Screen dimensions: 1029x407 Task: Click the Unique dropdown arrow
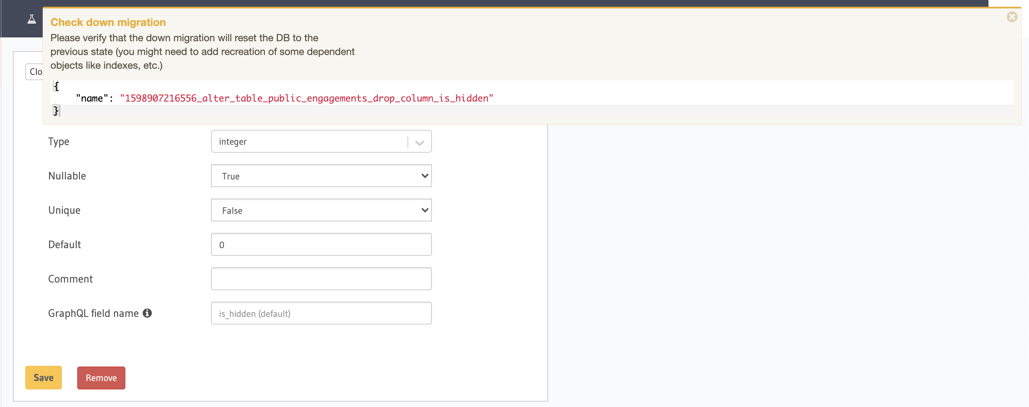coord(424,210)
